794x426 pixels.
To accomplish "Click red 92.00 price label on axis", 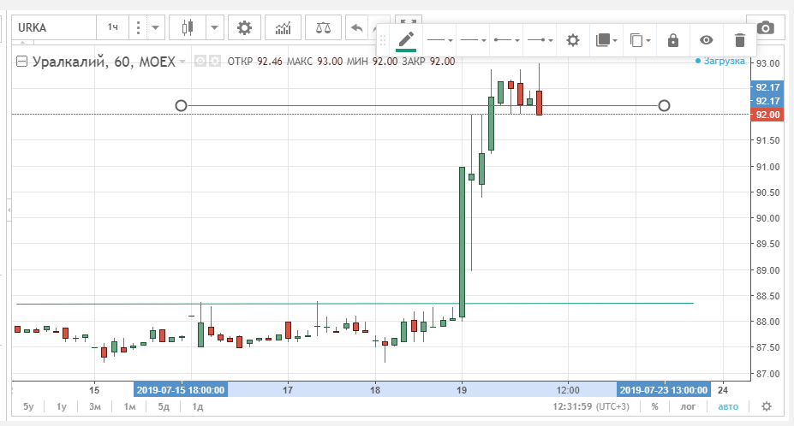I will coord(767,115).
